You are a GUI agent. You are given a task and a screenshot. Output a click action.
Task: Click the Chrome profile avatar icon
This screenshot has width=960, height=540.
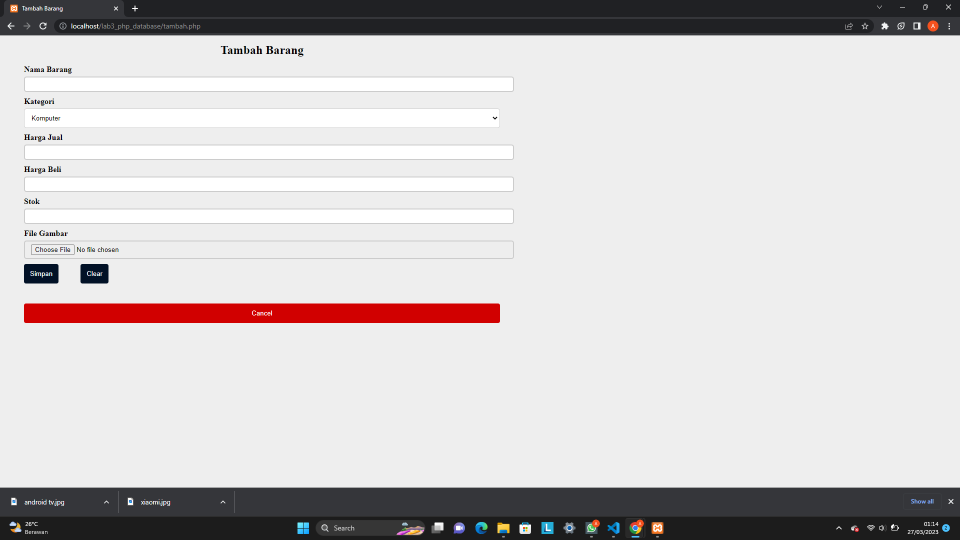(x=933, y=26)
